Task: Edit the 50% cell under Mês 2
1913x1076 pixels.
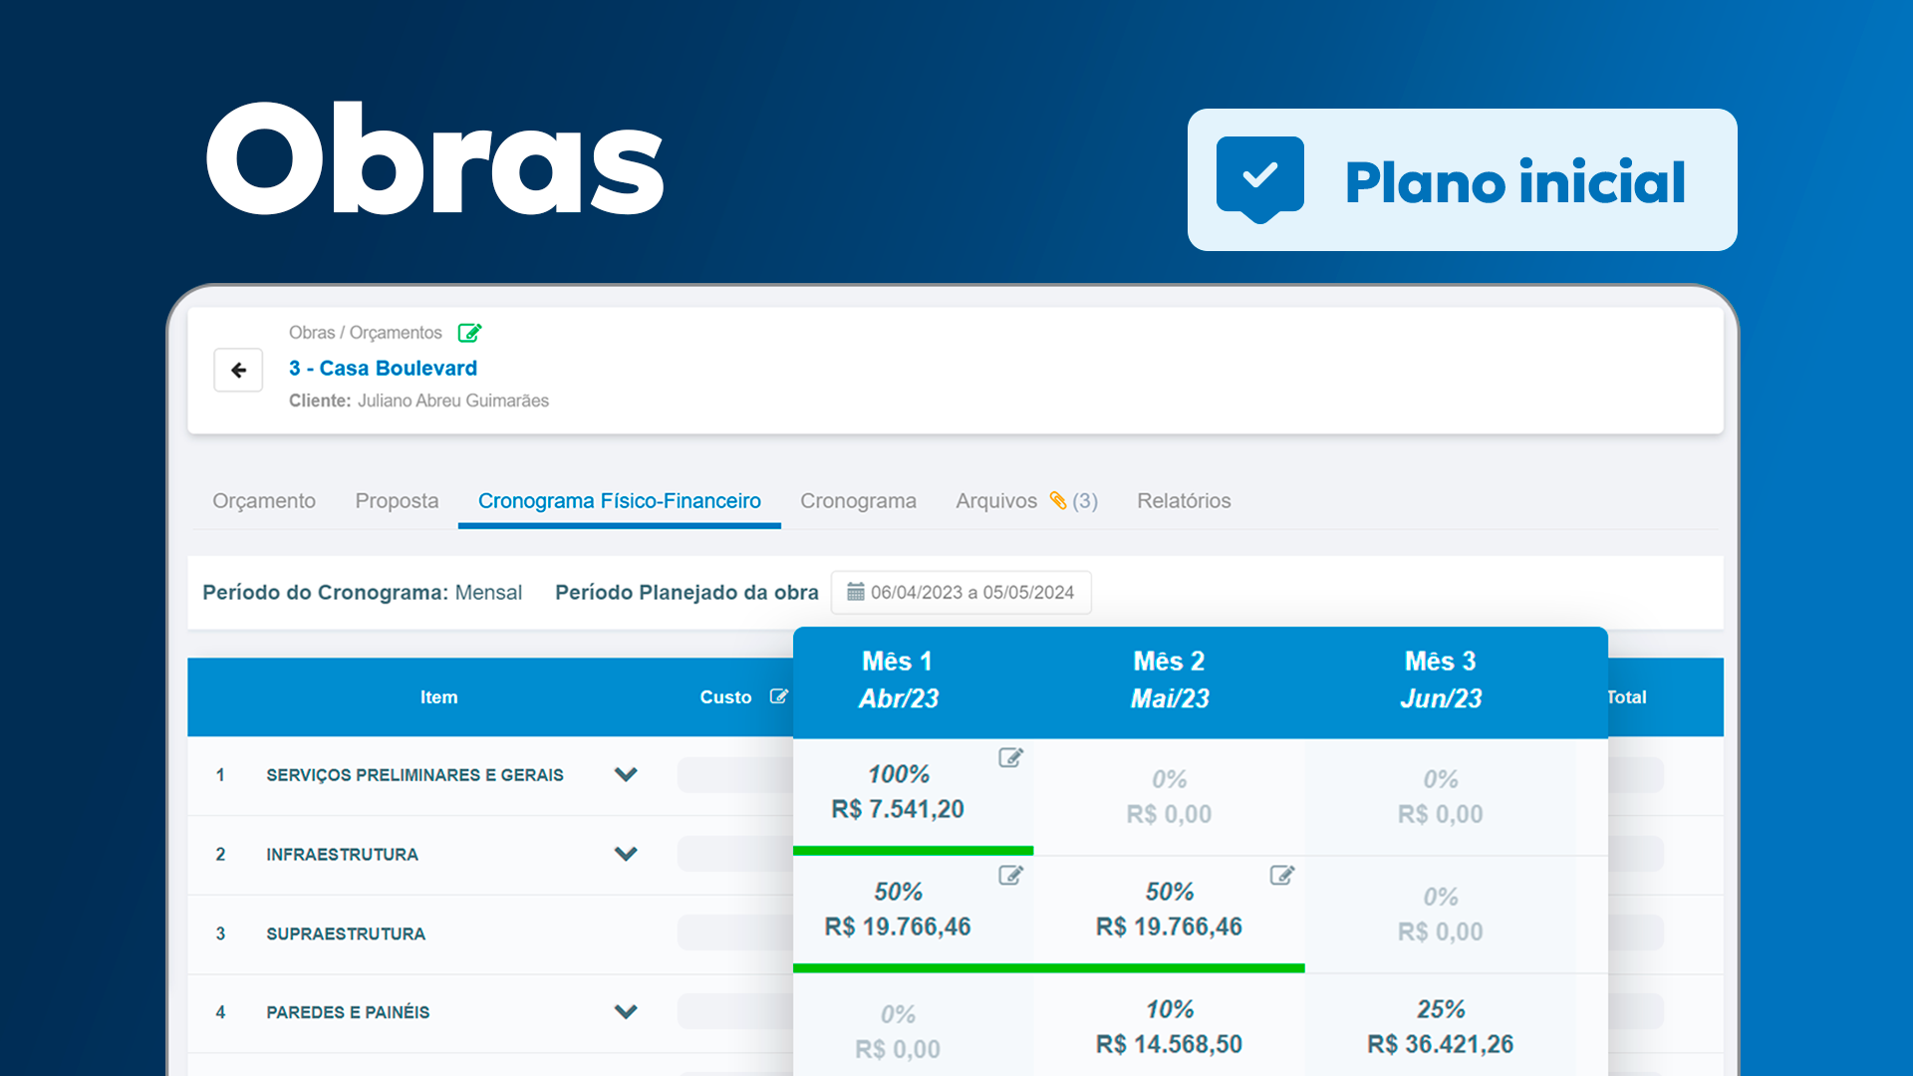Action: coord(1281,876)
